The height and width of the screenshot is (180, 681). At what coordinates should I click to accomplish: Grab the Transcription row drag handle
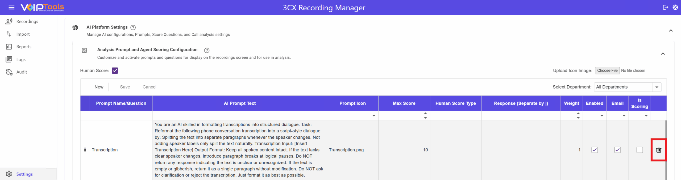pos(85,150)
